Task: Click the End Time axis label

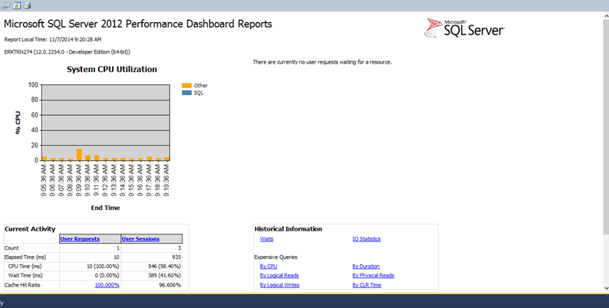Action: (105, 208)
